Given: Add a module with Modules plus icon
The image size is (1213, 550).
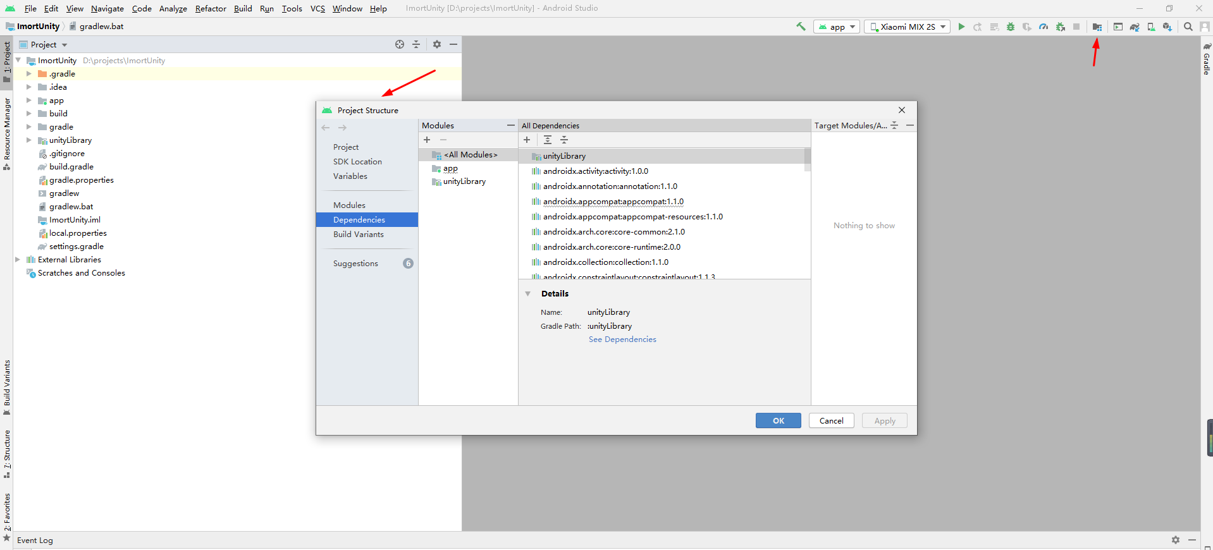Looking at the screenshot, I should tap(427, 140).
